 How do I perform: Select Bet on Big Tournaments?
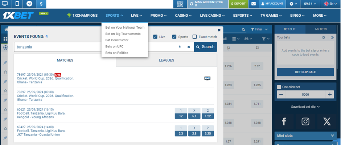123,34
